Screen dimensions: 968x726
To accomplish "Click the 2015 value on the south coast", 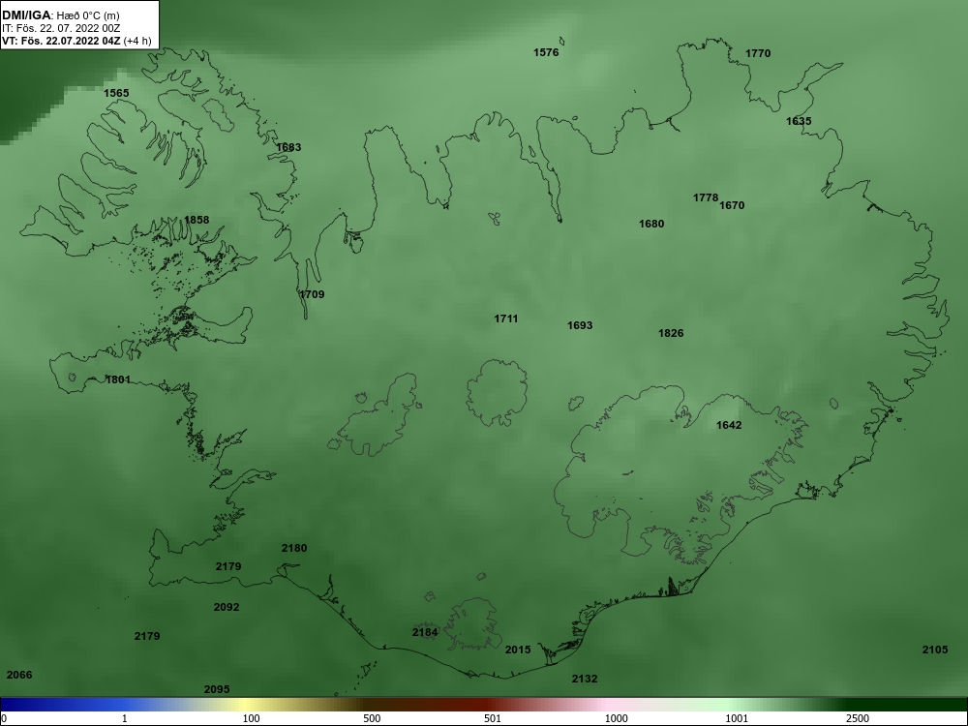I will [x=517, y=650].
